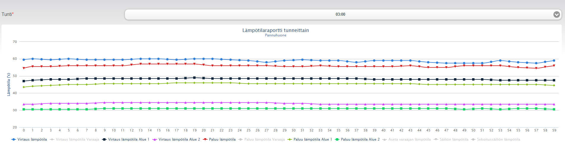Click red Paluu lämpötila point at minute 59

554,66
